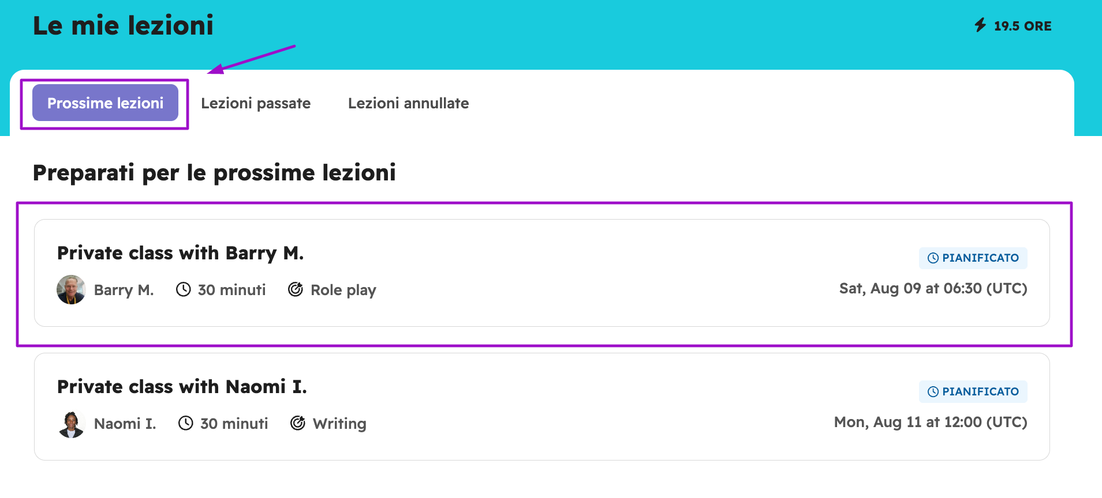The image size is (1102, 498).
Task: Click the clock icon in Barry's PIANIFICATO badge
Action: coord(933,258)
